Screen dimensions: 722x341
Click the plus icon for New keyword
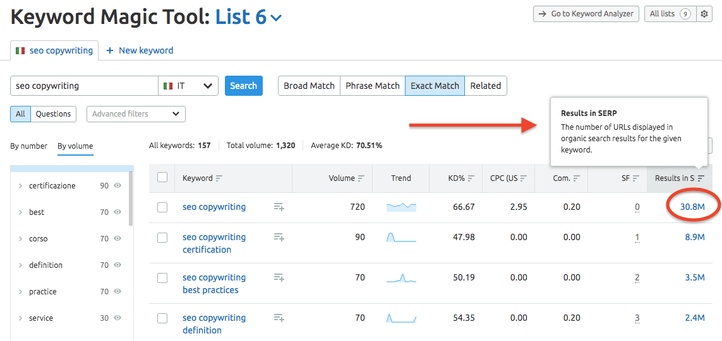[109, 50]
